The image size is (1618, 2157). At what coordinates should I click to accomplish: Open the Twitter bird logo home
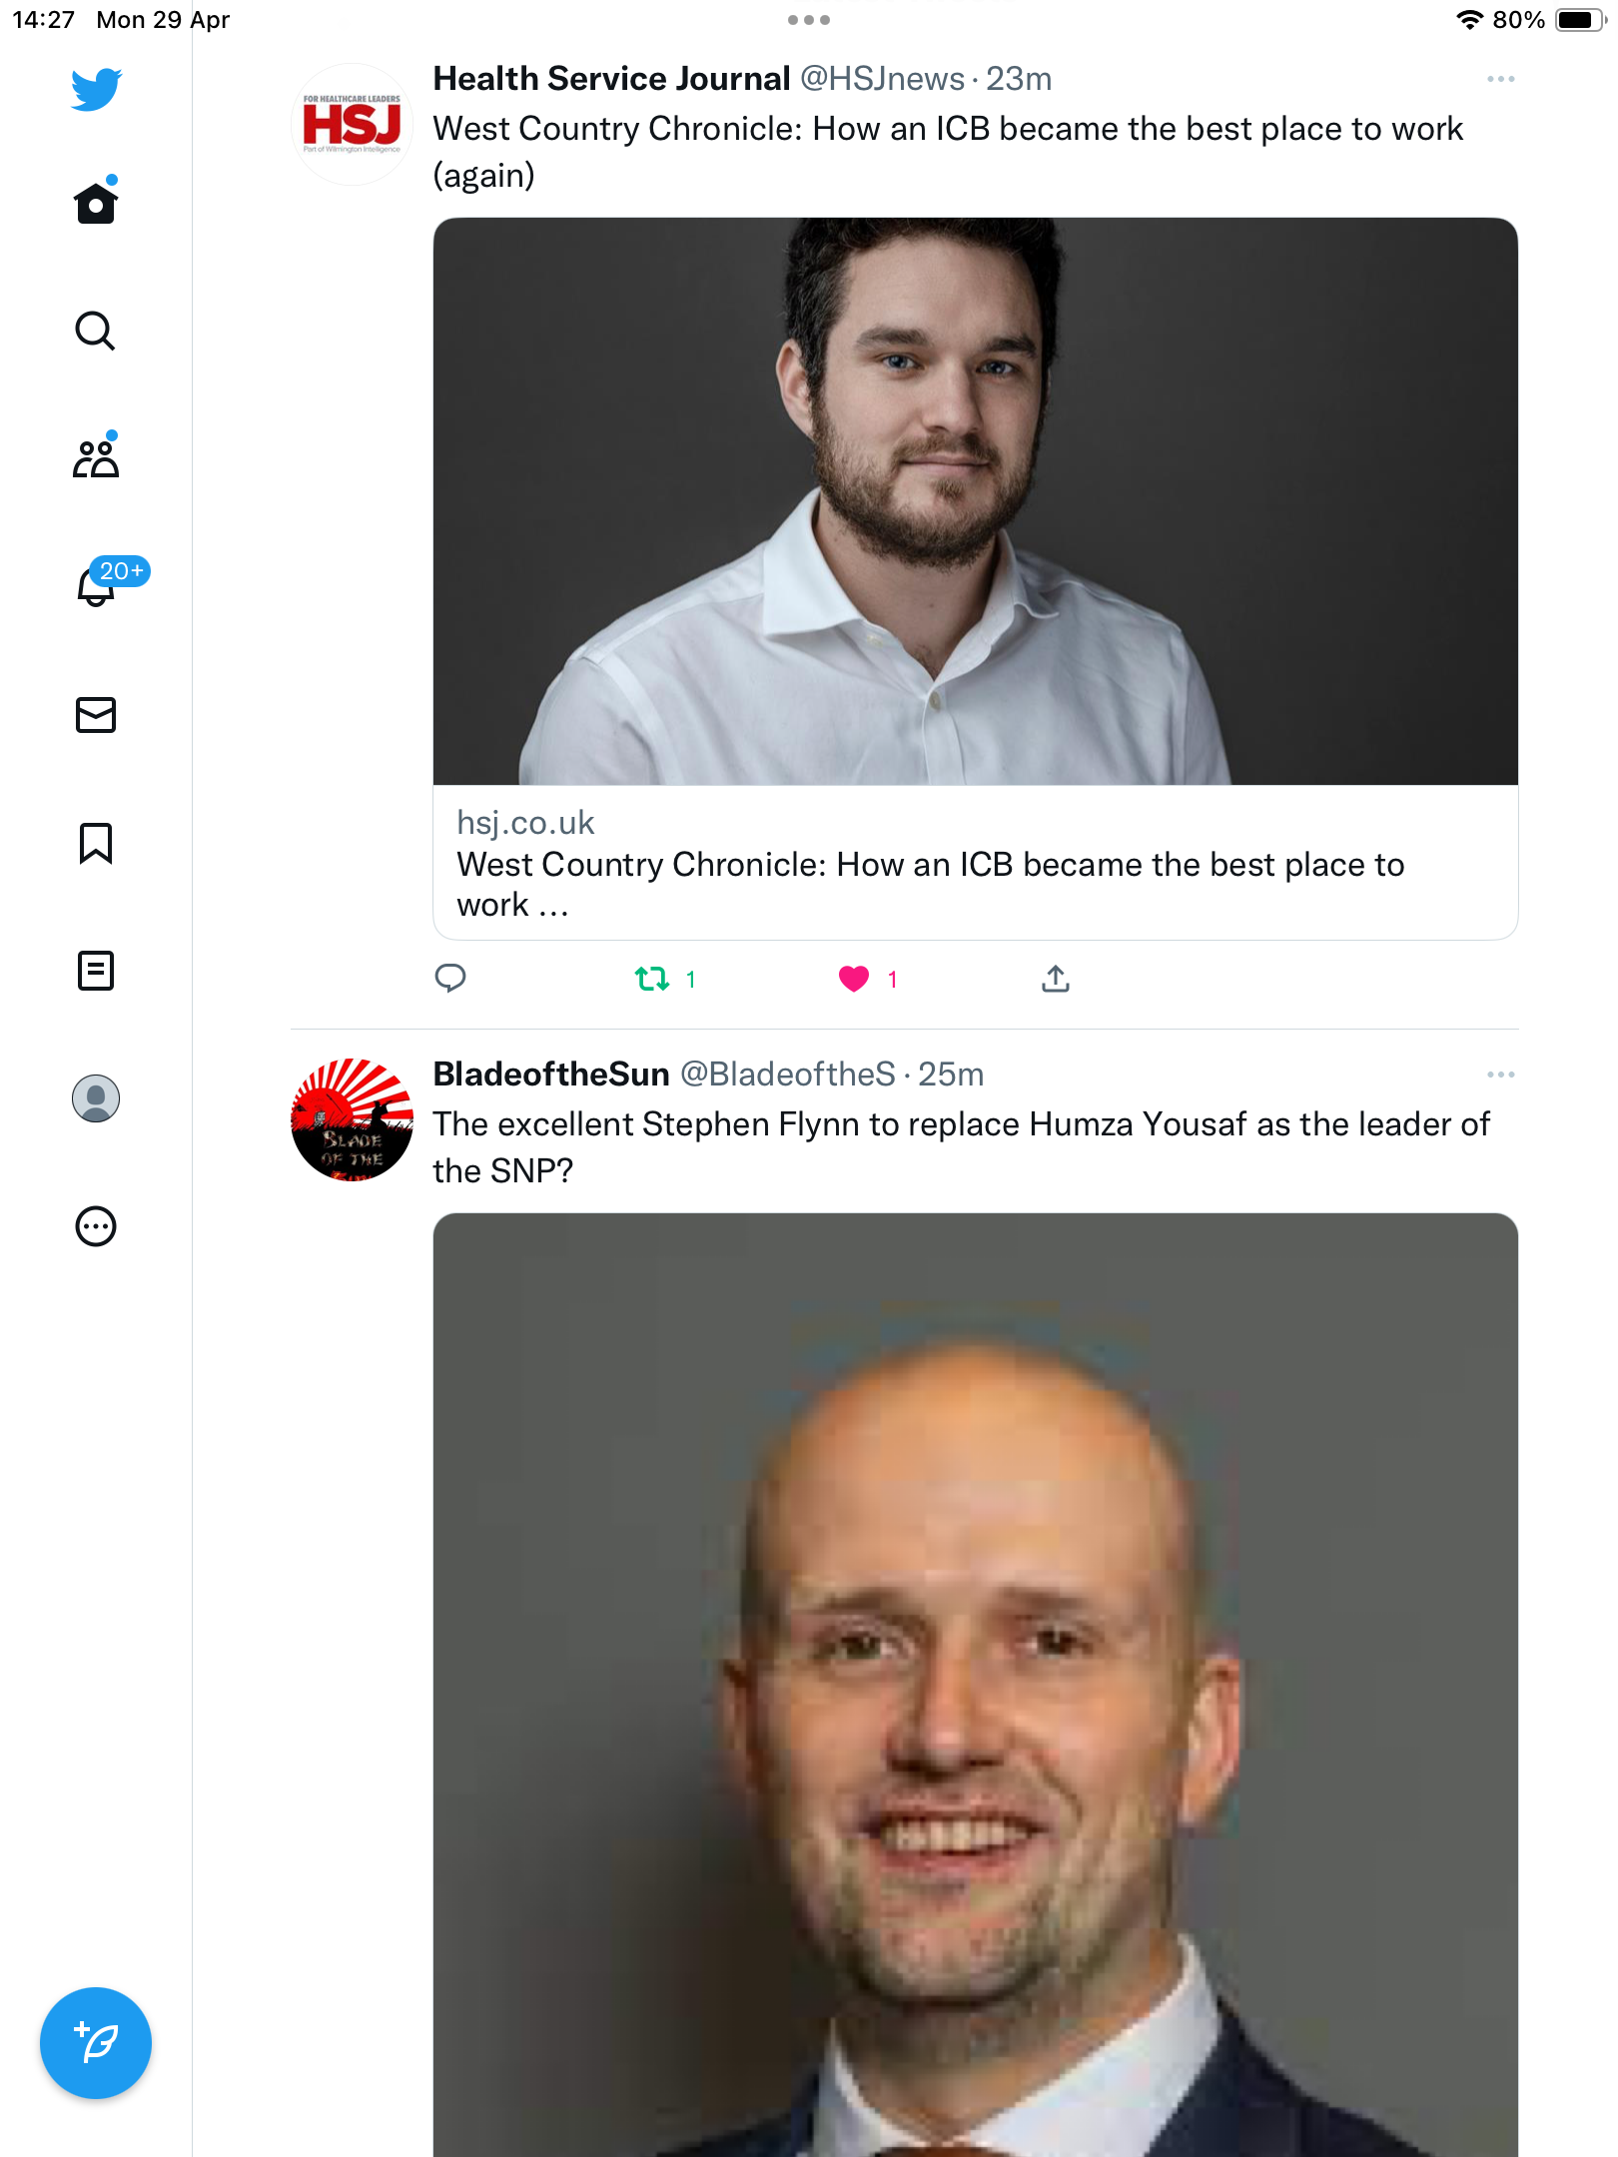(x=96, y=89)
